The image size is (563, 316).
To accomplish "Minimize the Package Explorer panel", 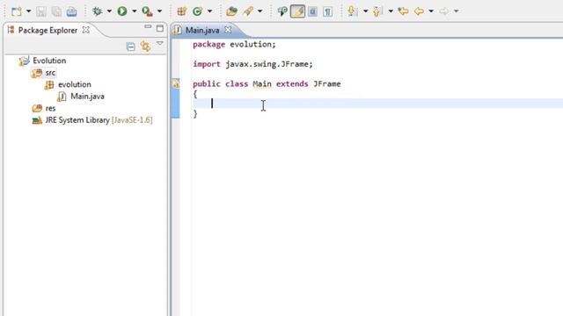I will click(148, 27).
